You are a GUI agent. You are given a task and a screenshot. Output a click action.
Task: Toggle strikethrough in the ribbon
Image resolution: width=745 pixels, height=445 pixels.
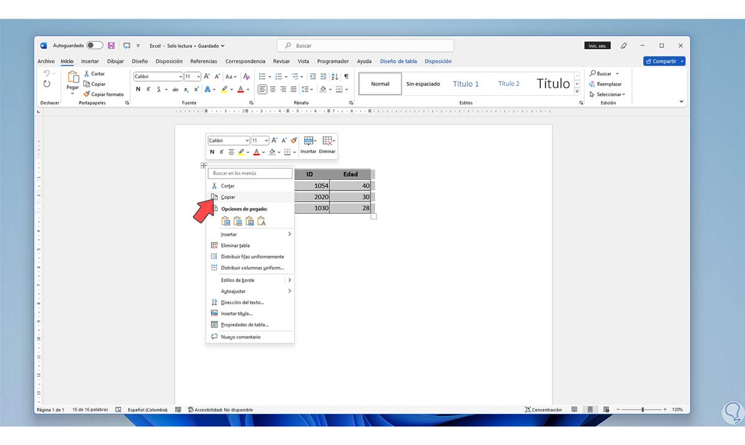click(175, 89)
